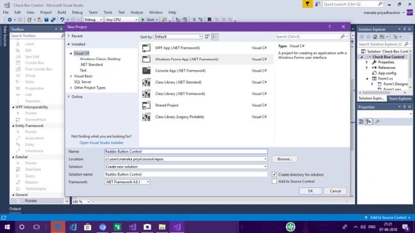Switch templates to medium list view
Viewport: 415px width, 233px height.
pyautogui.click(x=215, y=36)
